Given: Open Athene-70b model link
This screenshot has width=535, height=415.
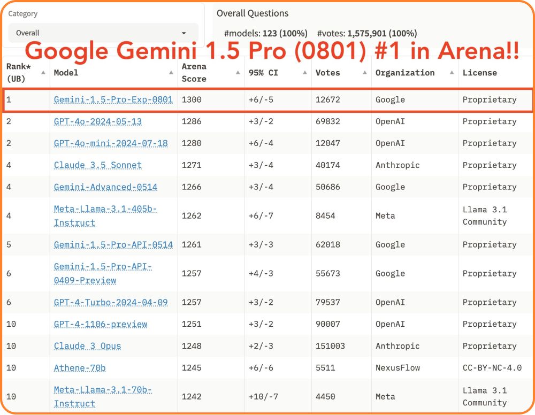Looking at the screenshot, I should (80, 367).
